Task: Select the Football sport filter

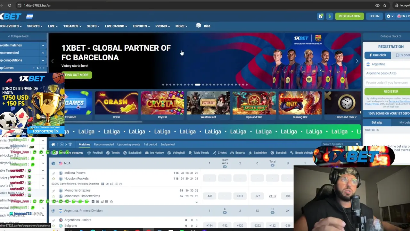Action: pos(95,153)
